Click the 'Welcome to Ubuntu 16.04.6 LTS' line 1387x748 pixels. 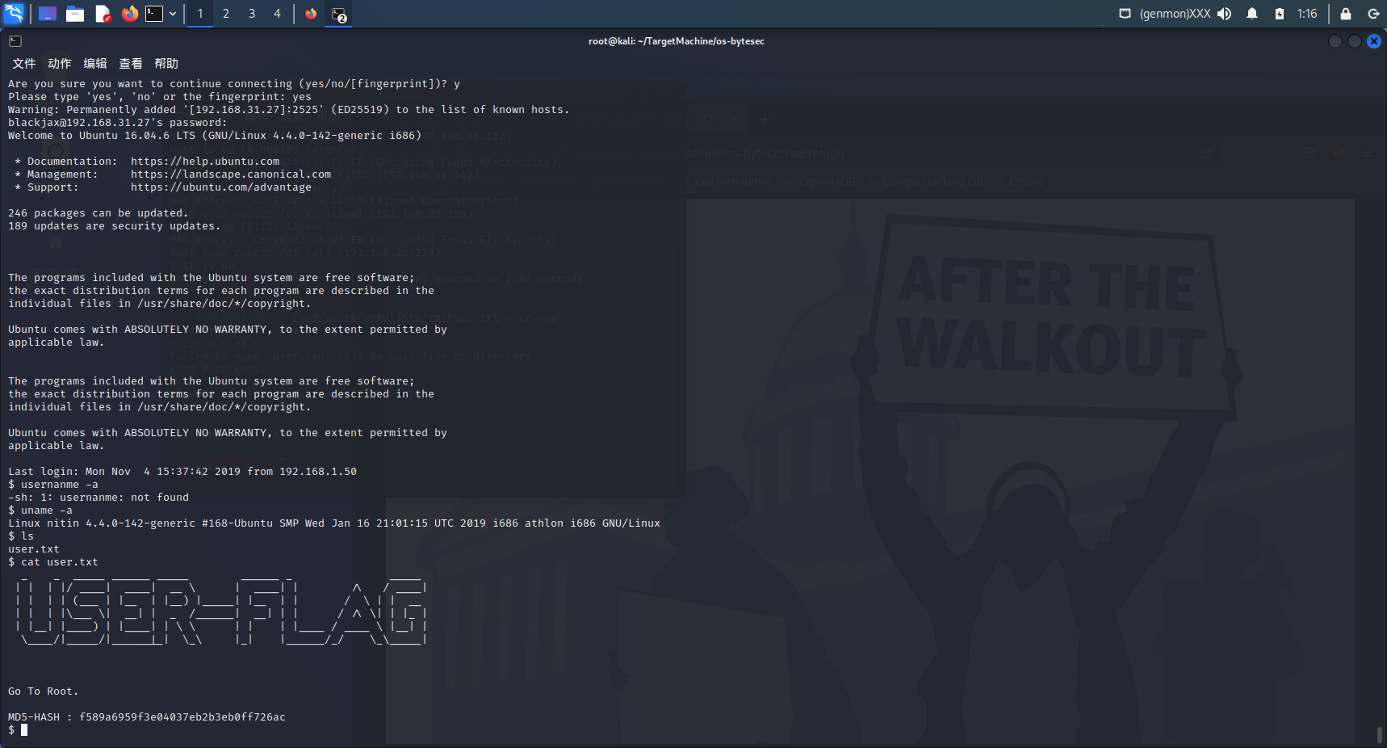tap(215, 136)
